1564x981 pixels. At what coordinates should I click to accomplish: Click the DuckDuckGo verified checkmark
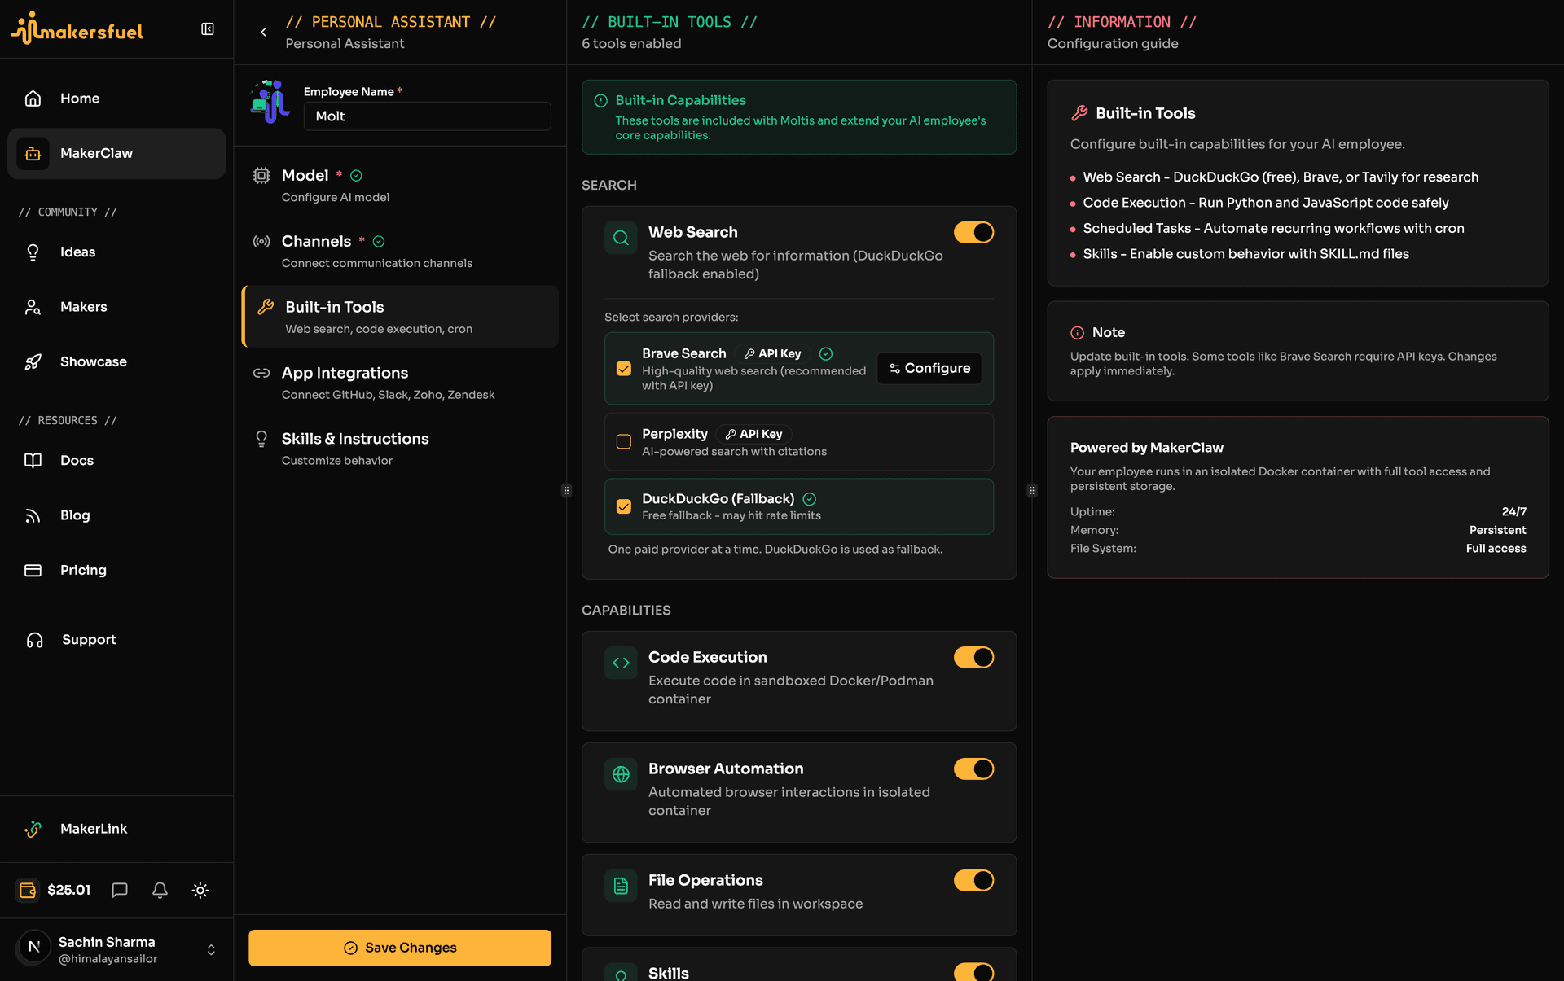coord(810,499)
